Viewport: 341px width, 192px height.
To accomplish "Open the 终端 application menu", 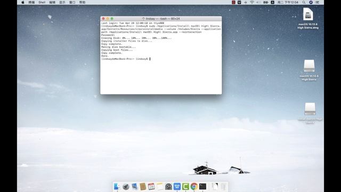I will [x=31, y=2].
